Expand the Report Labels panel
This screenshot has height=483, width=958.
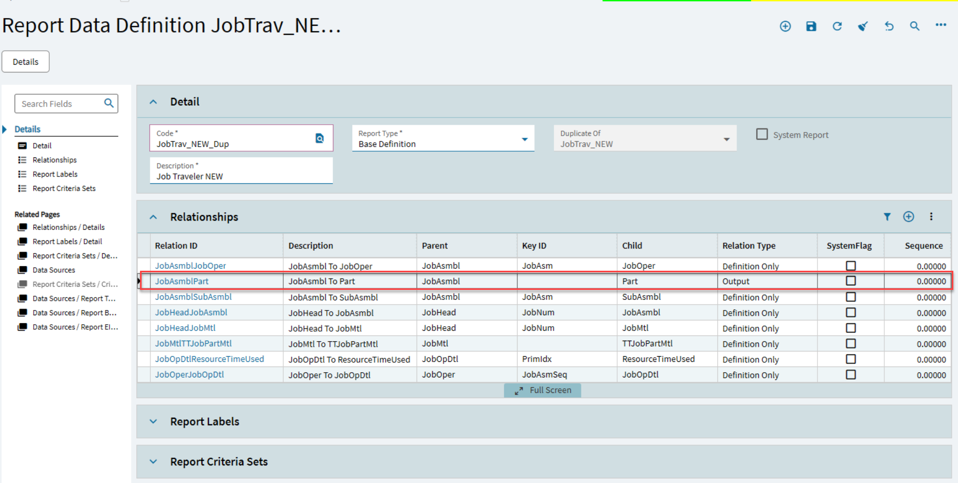click(x=154, y=421)
